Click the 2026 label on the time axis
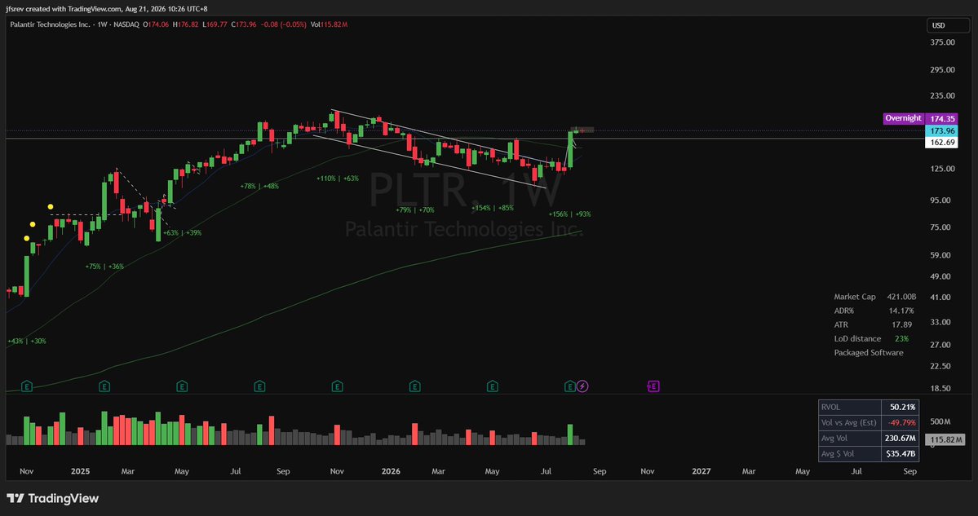The width and height of the screenshot is (978, 516). (391, 472)
